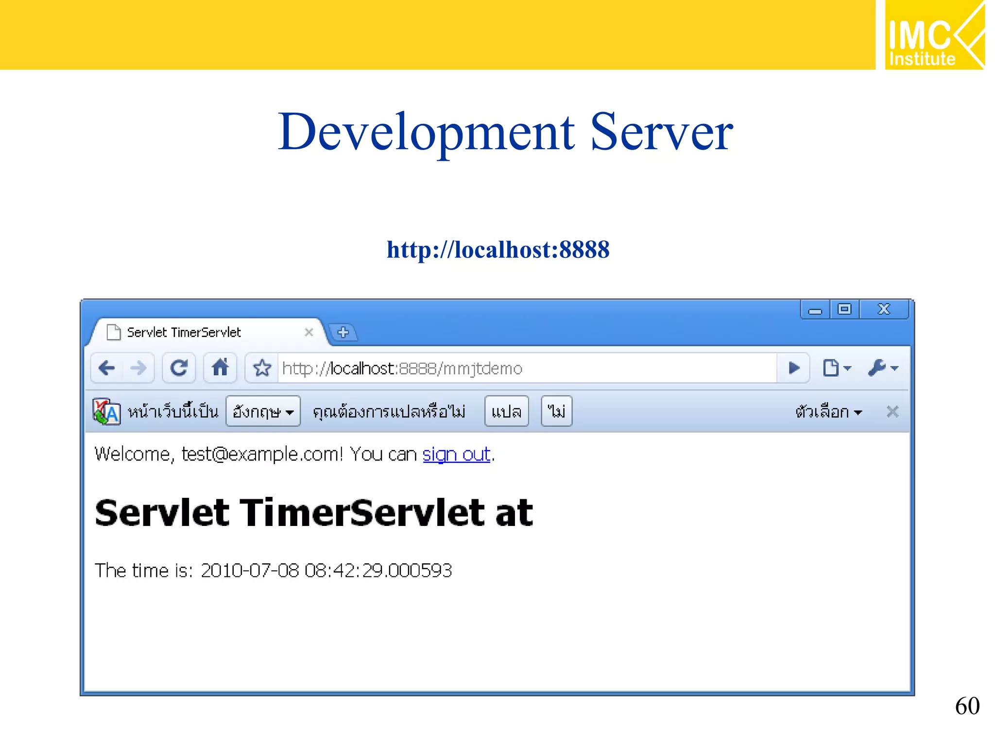Open the wrench settings menu
This screenshot has width=995, height=746.
(883, 368)
